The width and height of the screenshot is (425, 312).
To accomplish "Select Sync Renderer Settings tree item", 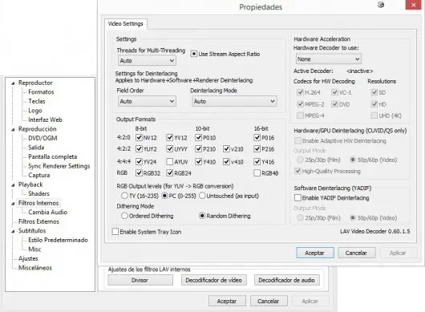I will pyautogui.click(x=59, y=166).
